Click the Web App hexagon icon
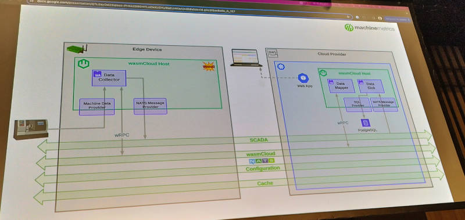Screen dimensions: 465x220 click(303, 78)
